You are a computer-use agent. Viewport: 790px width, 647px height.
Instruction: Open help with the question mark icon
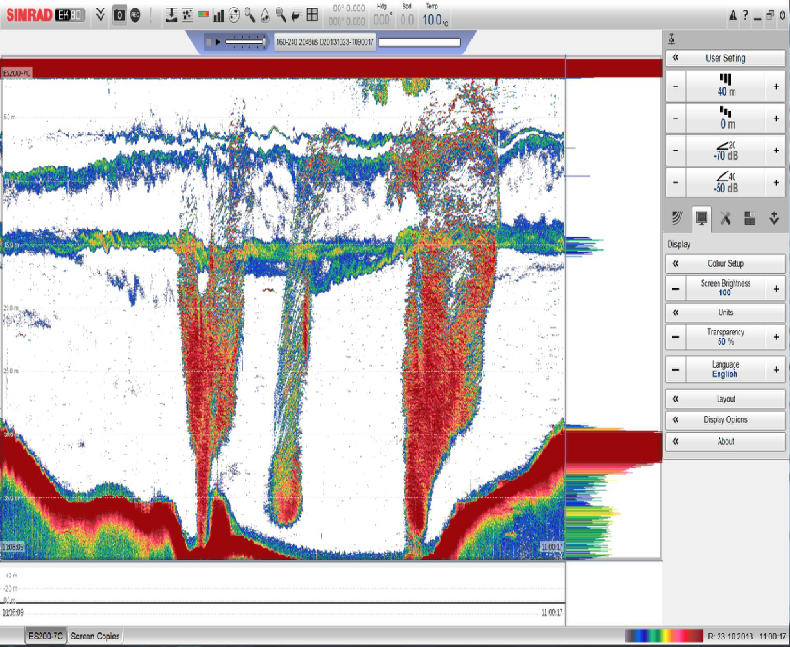pyautogui.click(x=745, y=15)
